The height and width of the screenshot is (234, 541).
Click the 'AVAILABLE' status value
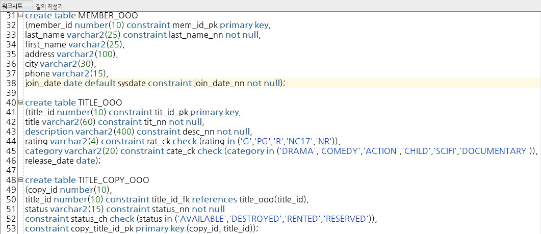tap(201, 219)
